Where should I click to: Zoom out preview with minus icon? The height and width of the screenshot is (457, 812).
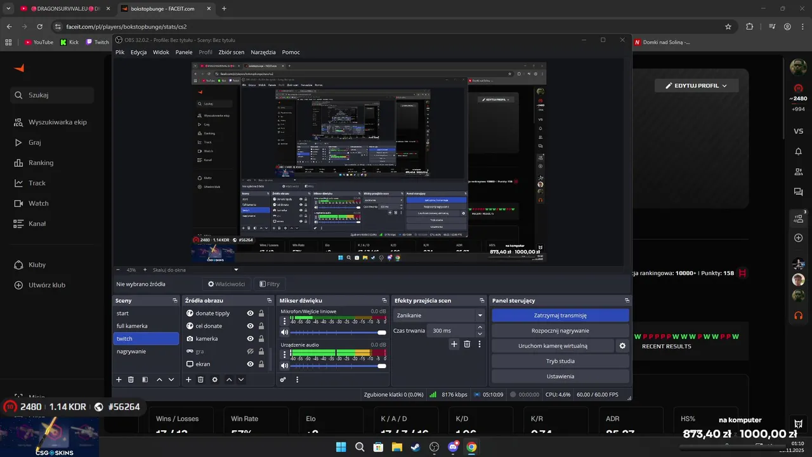click(118, 270)
